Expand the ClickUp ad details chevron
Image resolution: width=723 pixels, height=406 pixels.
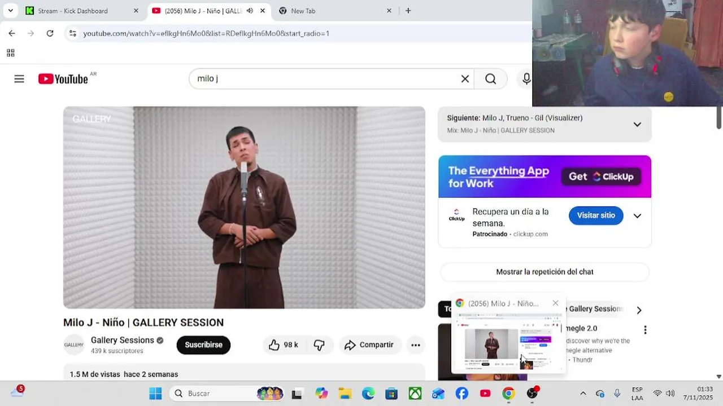[637, 216]
